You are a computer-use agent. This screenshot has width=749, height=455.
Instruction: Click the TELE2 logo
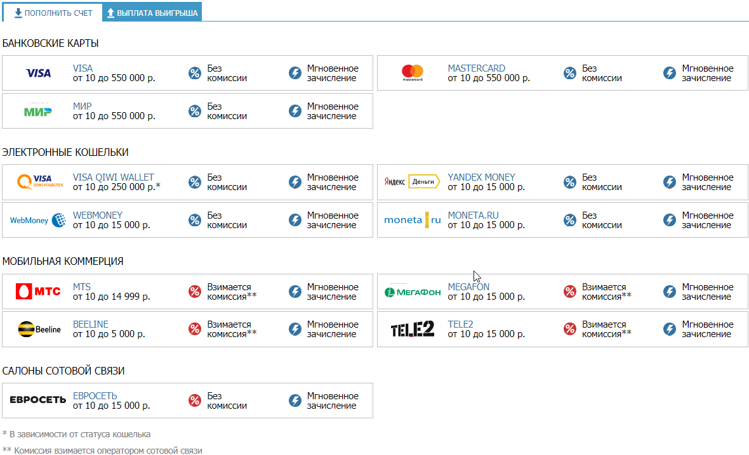[412, 329]
